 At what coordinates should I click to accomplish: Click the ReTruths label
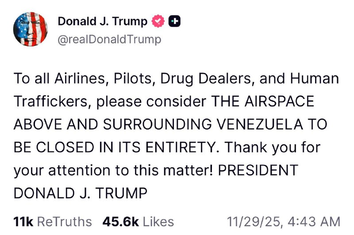[64, 221]
